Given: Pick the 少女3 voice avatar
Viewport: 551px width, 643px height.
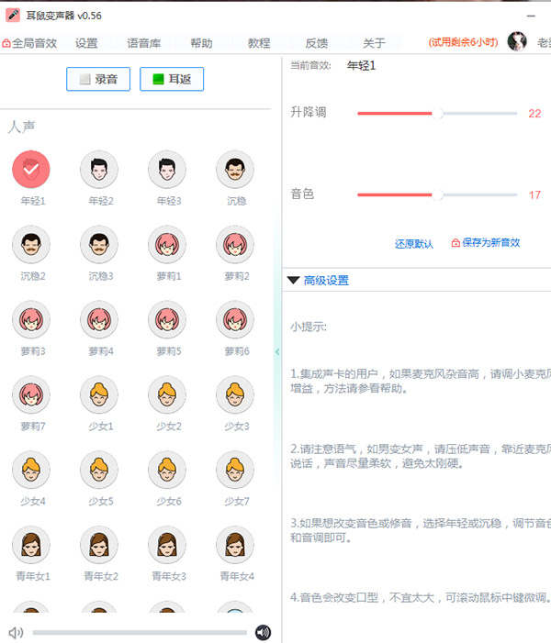Looking at the screenshot, I should click(x=235, y=394).
